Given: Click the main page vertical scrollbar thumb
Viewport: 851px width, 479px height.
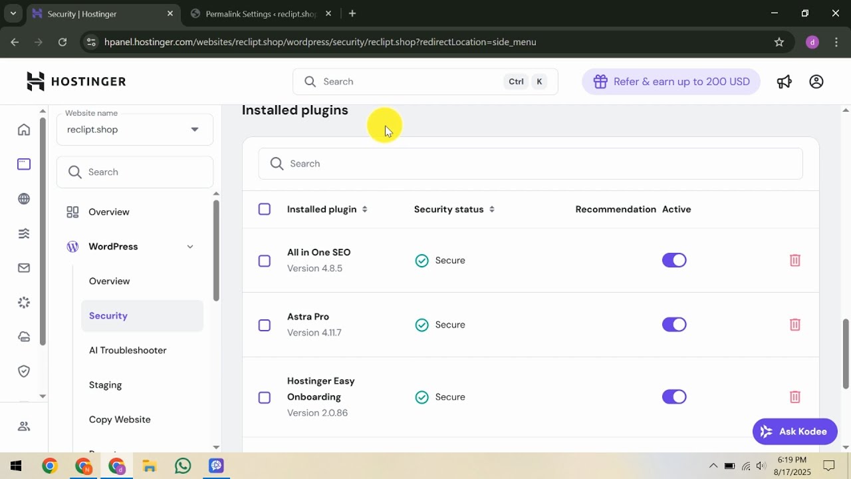Looking at the screenshot, I should [x=846, y=354].
